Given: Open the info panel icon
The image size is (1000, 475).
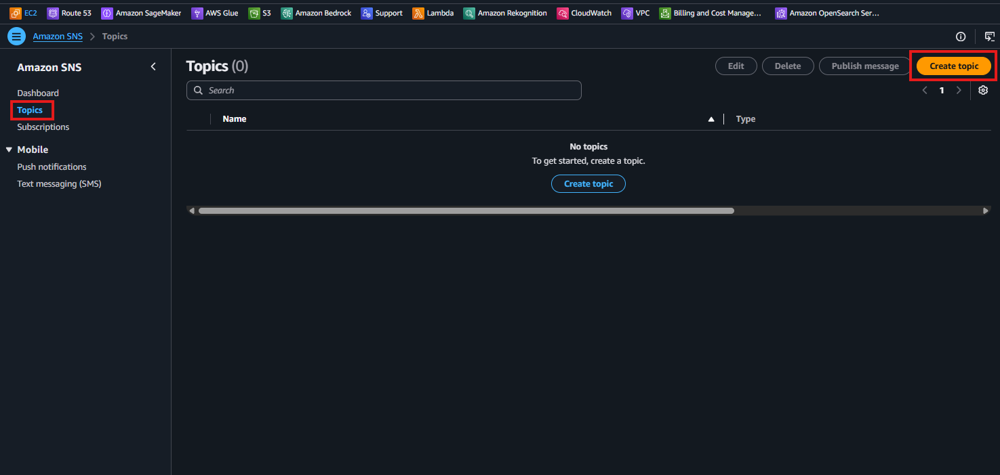Looking at the screenshot, I should 961,37.
